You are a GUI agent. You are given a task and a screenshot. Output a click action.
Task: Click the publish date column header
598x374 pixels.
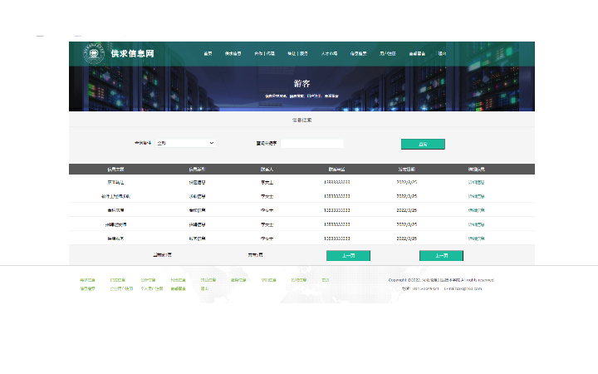[x=406, y=169]
